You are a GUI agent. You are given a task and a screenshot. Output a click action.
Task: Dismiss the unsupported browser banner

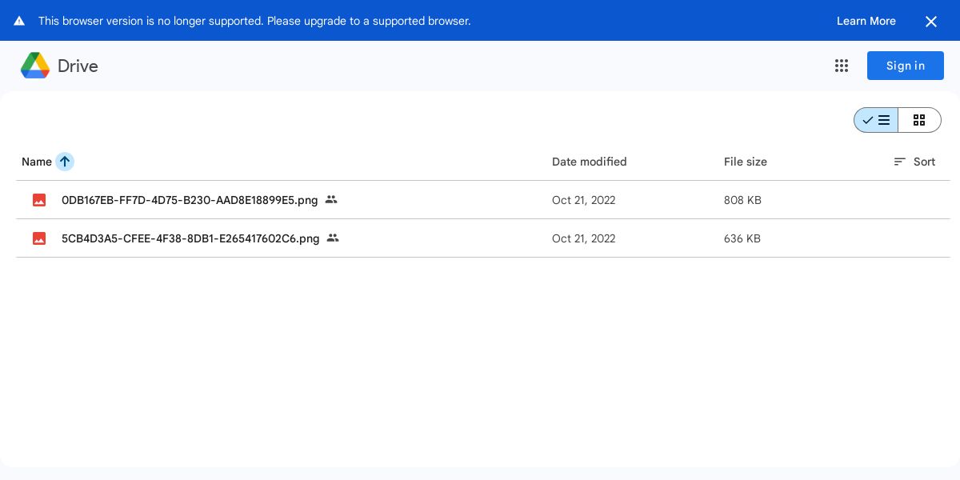(x=931, y=22)
